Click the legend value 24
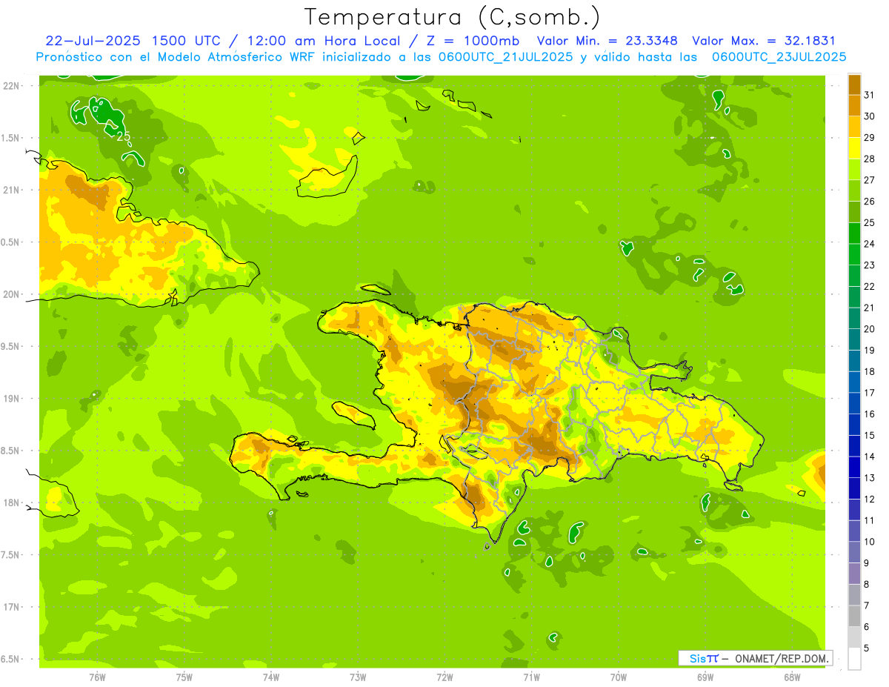 (x=869, y=244)
